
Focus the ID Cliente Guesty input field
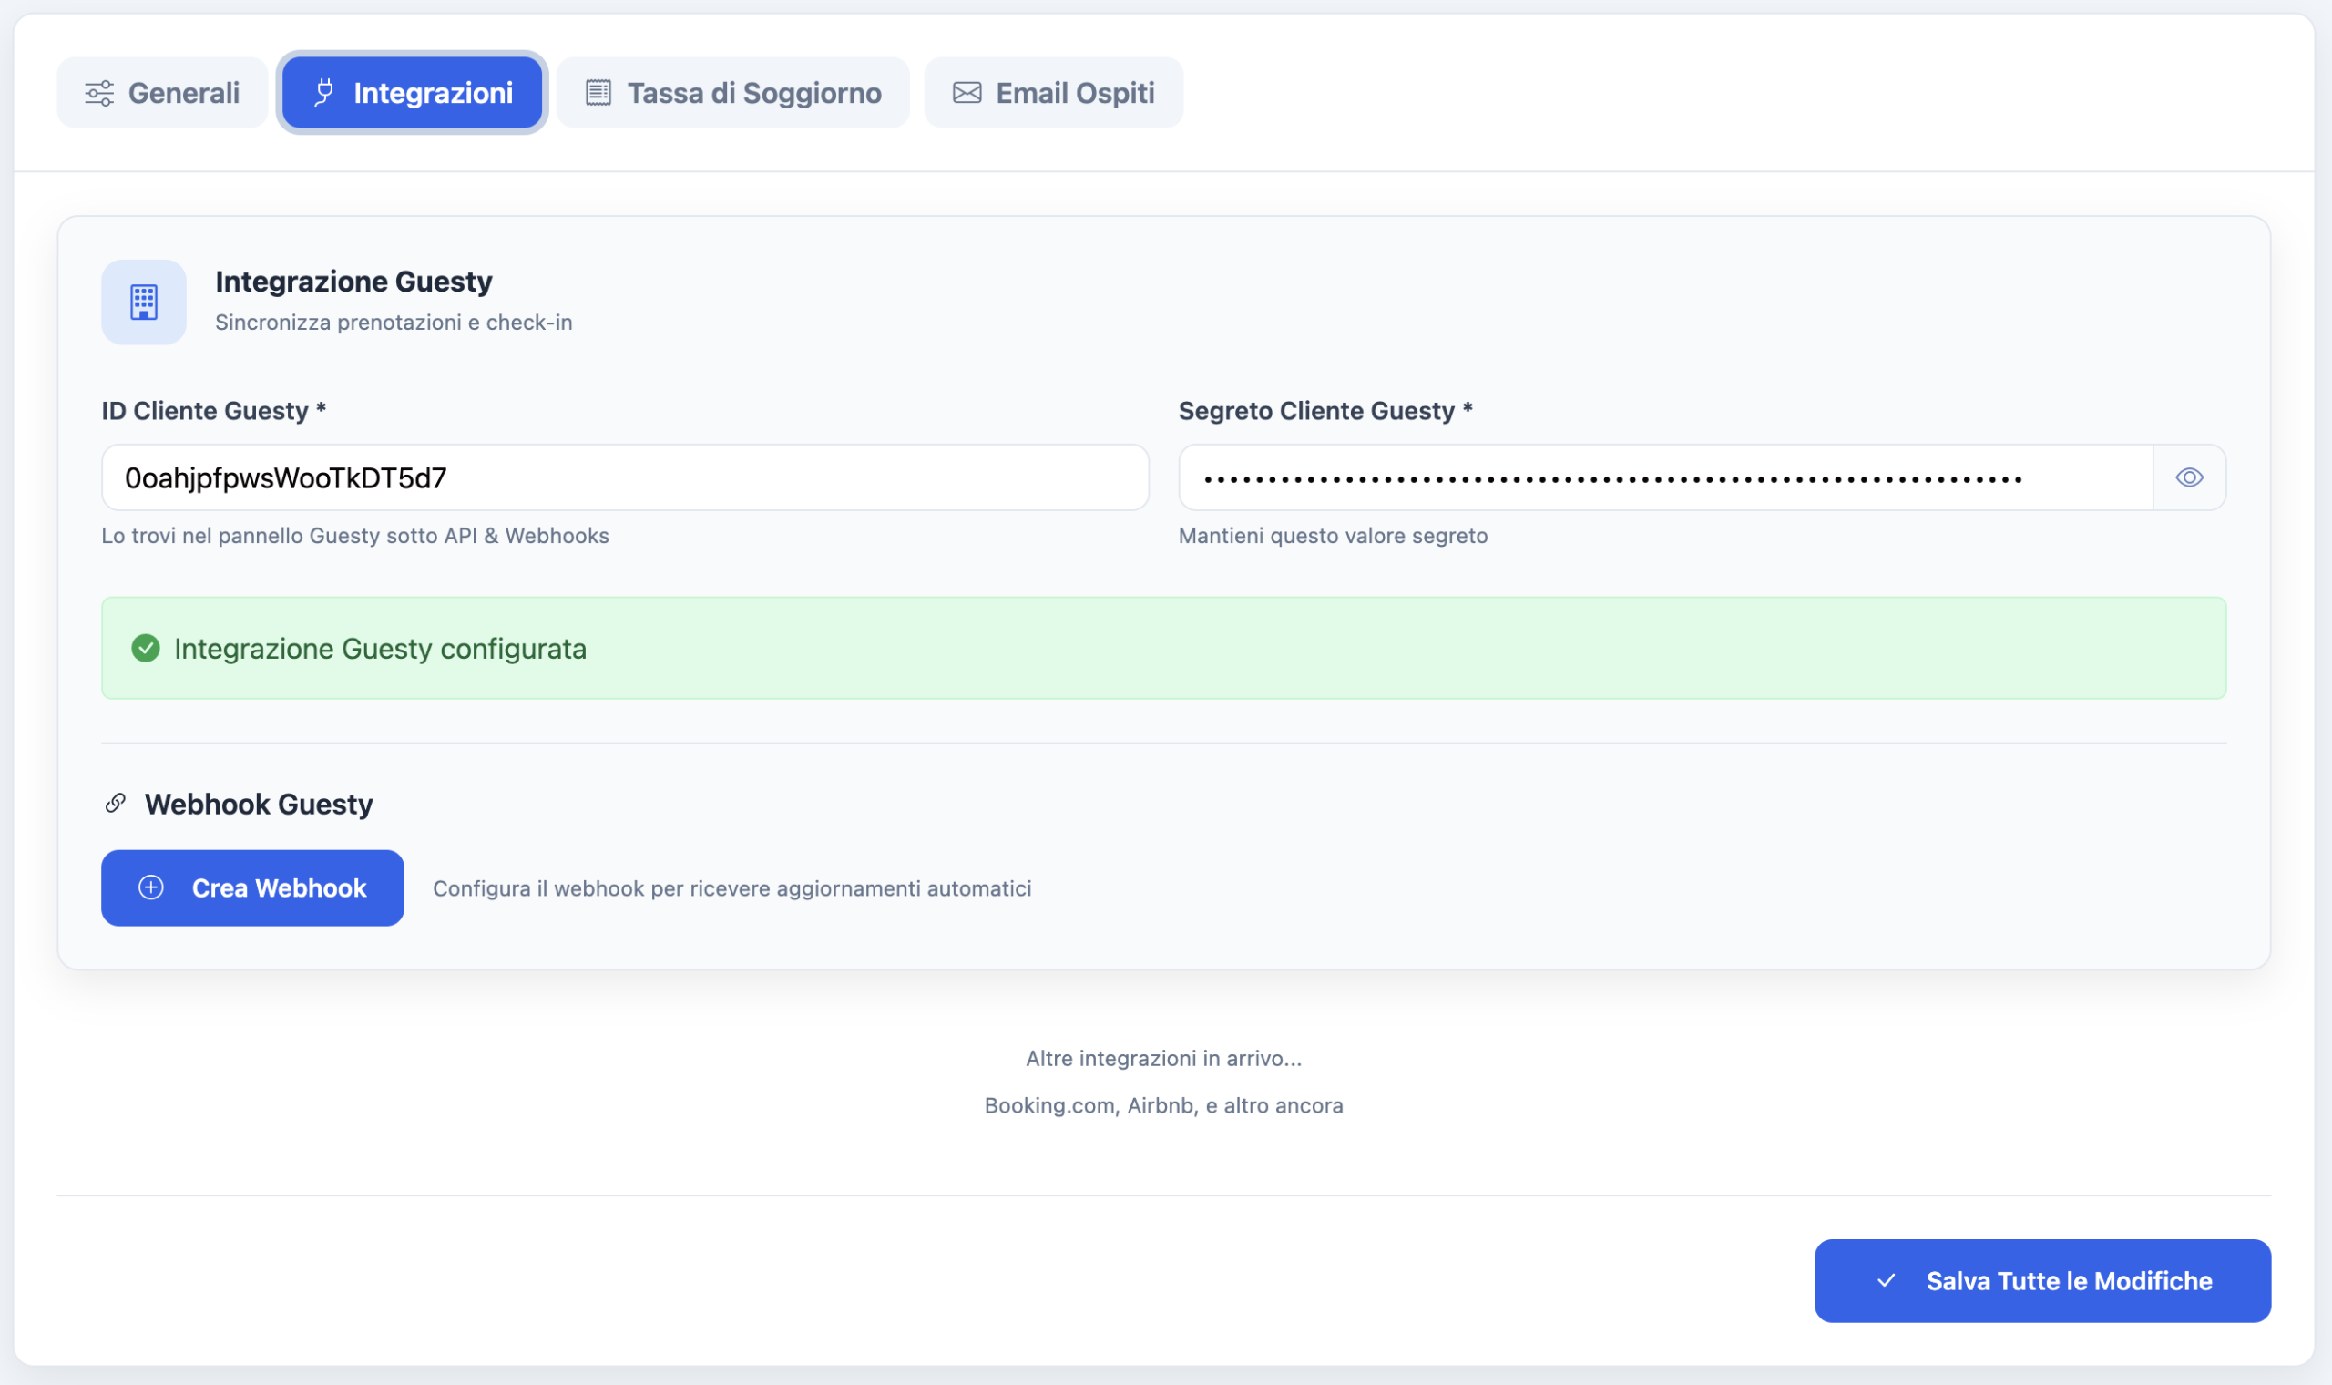click(x=625, y=477)
